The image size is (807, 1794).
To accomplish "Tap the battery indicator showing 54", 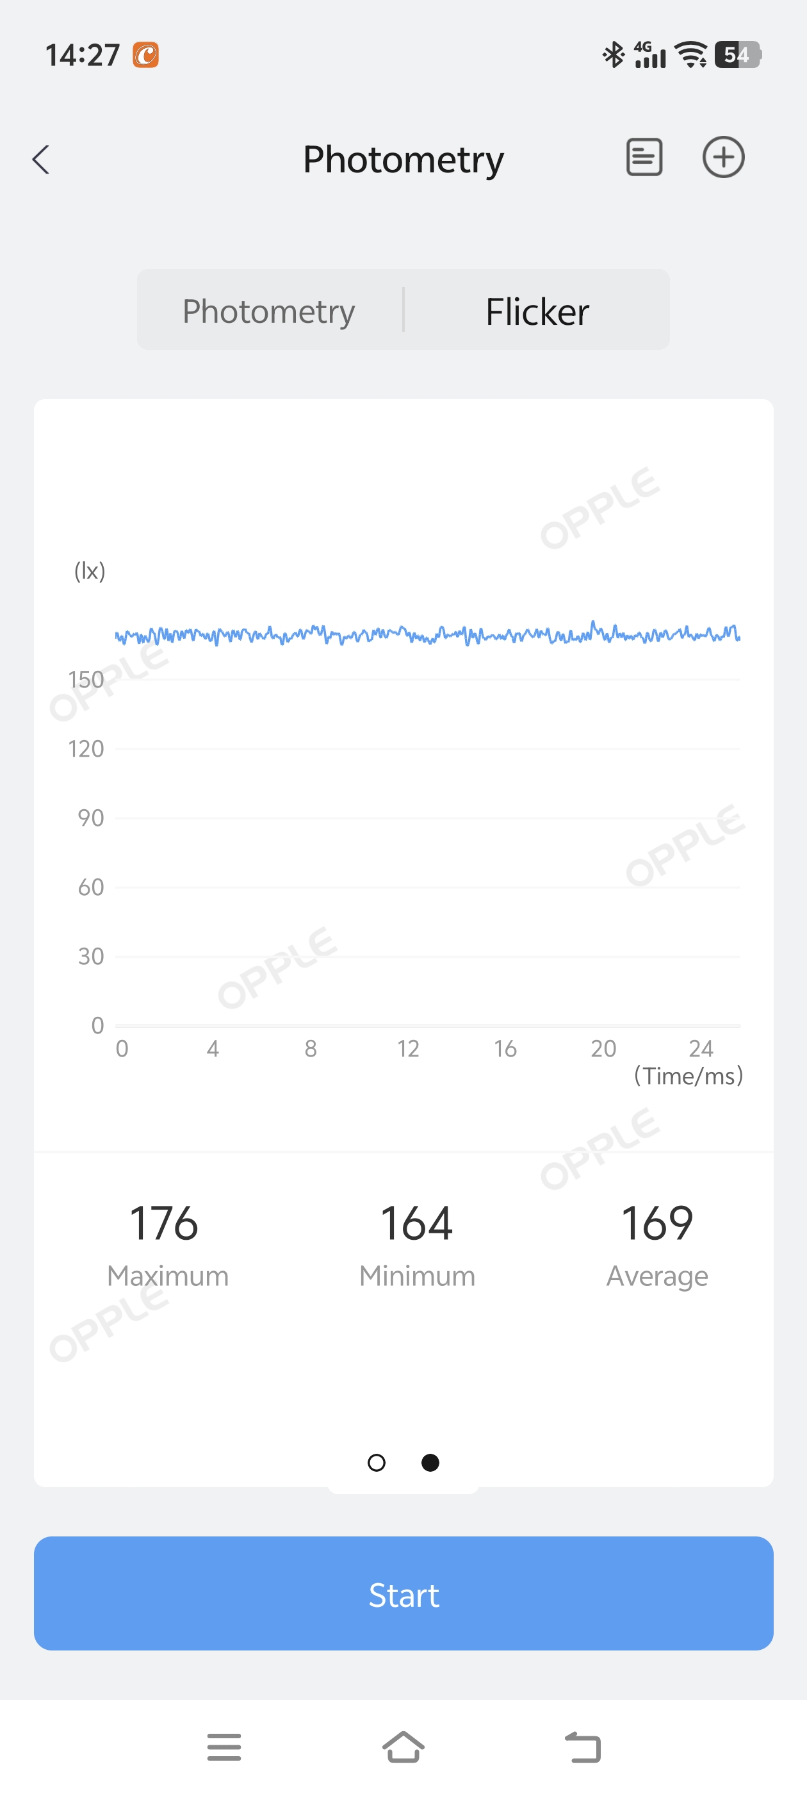I will click(737, 54).
